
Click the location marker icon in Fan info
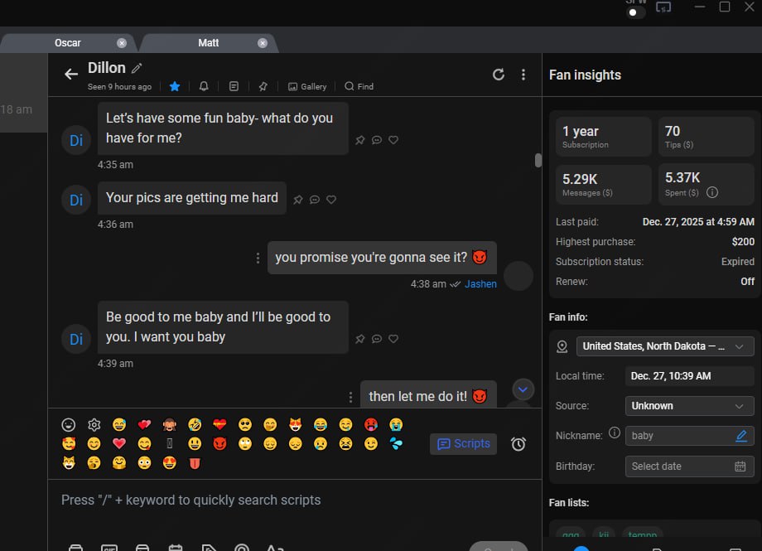click(x=562, y=346)
